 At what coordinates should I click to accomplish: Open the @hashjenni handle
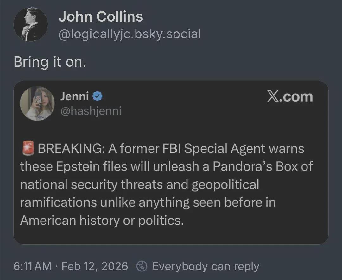coord(91,111)
